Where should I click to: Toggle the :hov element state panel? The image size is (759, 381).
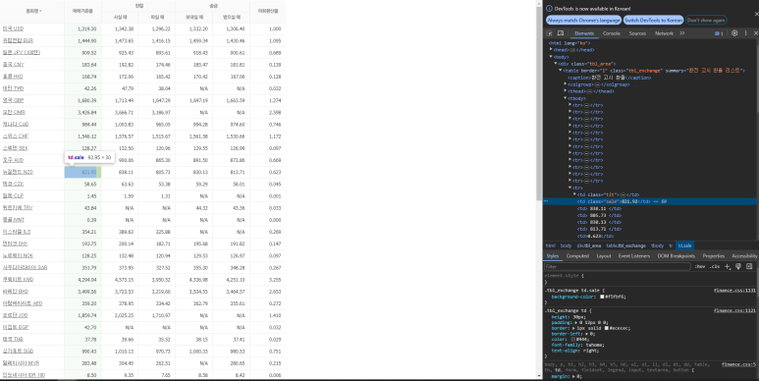click(700, 266)
